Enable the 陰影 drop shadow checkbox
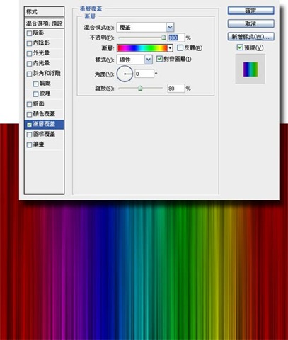The width and height of the screenshot is (288, 340). [x=29, y=33]
